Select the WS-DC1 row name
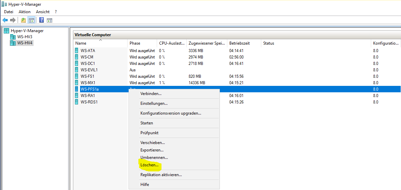Screen dimensions: 401x190 tap(88, 63)
